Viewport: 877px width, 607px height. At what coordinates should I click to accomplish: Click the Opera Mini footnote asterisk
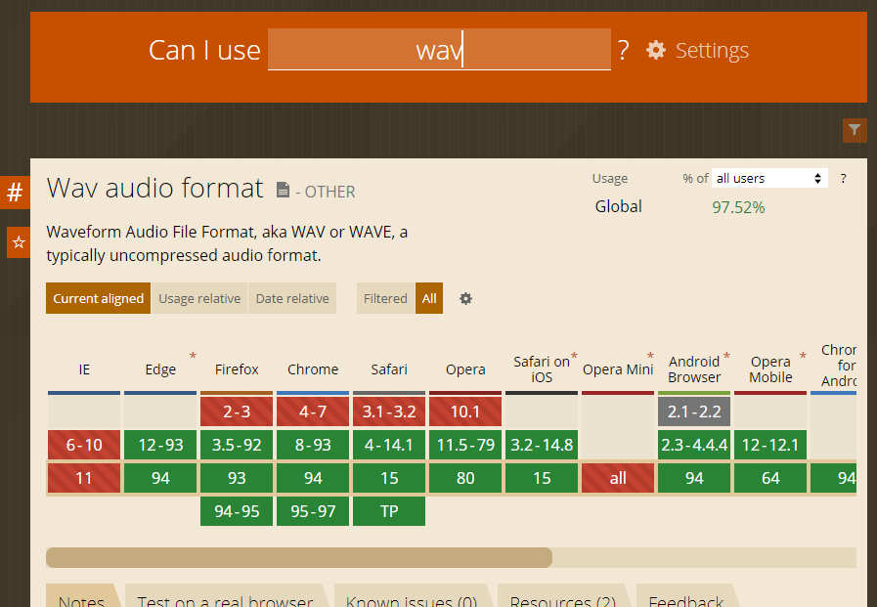coord(650,356)
